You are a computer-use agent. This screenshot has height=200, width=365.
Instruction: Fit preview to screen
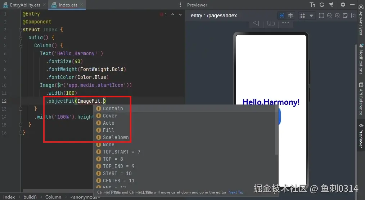pos(345,15)
